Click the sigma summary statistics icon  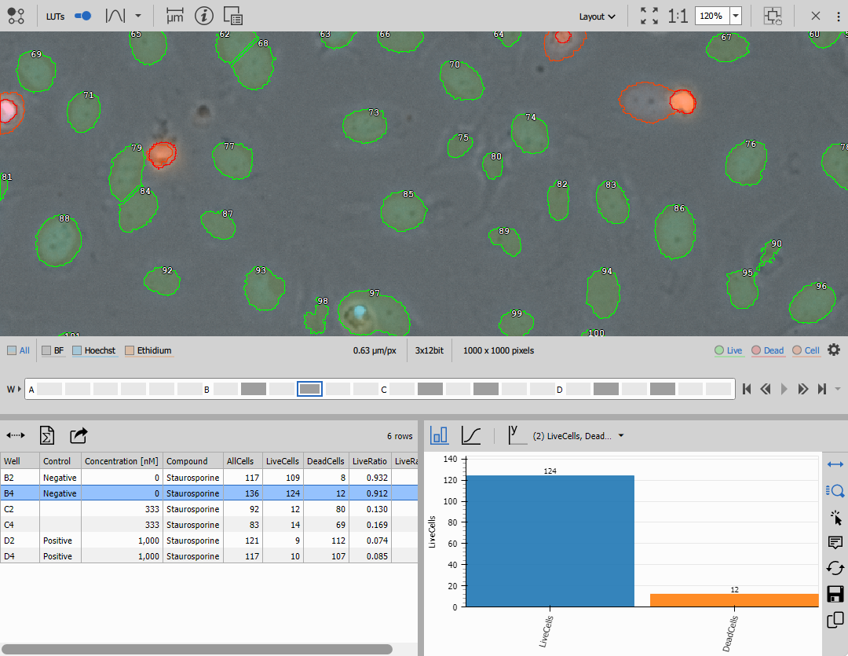[x=47, y=435]
